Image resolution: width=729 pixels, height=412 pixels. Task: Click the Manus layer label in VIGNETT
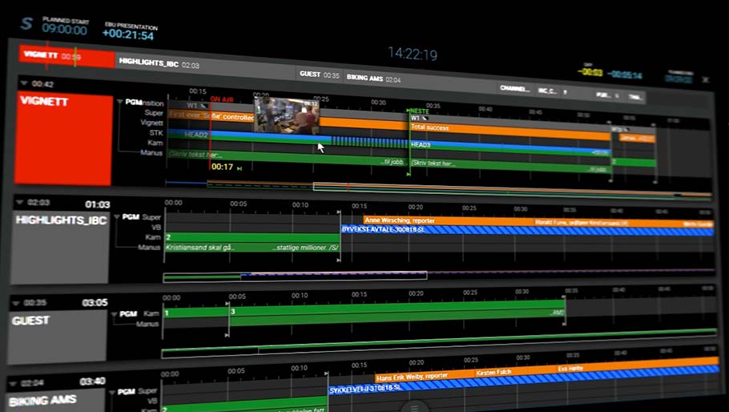point(151,152)
